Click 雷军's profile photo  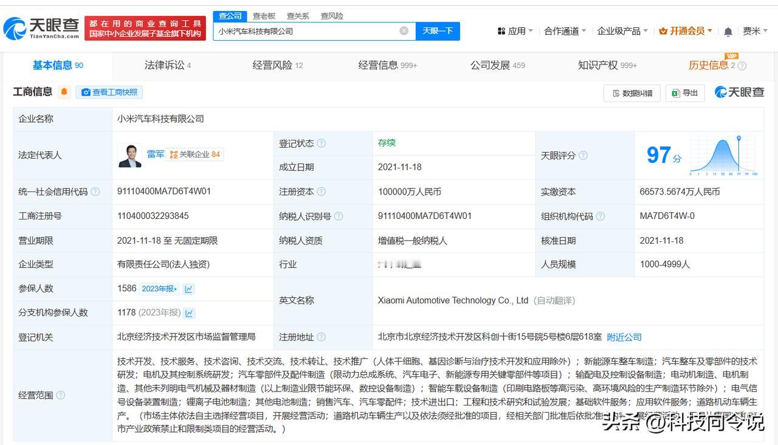click(x=129, y=155)
